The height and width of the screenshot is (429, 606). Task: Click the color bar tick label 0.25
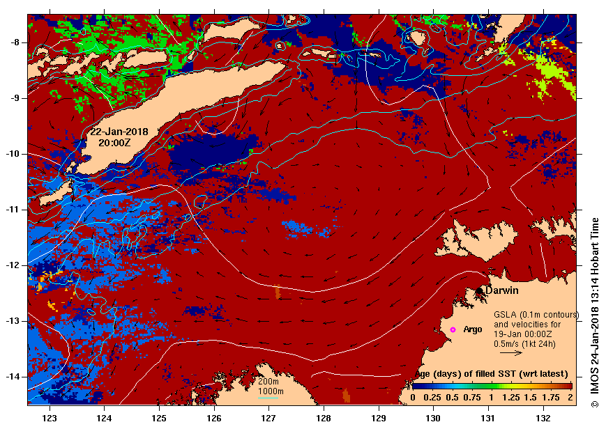click(432, 398)
